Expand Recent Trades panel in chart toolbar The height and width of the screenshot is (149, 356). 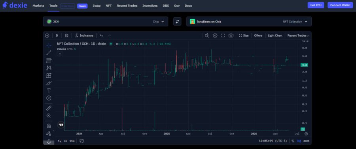pos(298,35)
